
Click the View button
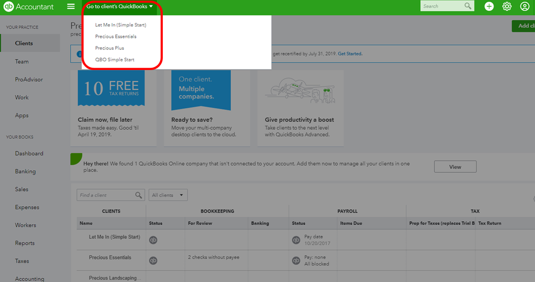[455, 167]
